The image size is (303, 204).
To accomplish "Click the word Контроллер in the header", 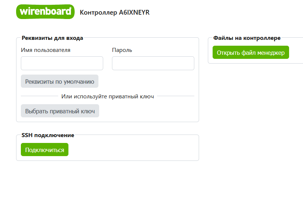I will tap(98, 12).
